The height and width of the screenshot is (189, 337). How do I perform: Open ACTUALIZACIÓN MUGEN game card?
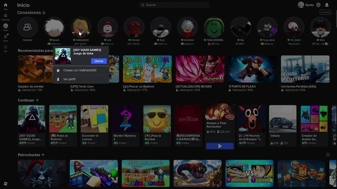pos(200,73)
